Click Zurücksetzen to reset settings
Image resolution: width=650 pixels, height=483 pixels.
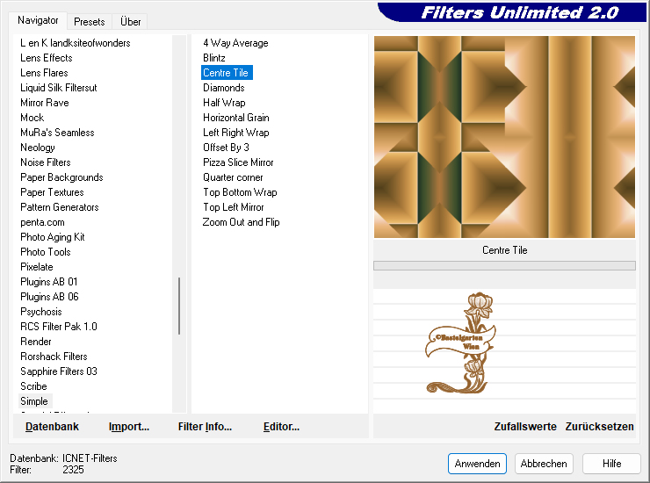coord(599,427)
